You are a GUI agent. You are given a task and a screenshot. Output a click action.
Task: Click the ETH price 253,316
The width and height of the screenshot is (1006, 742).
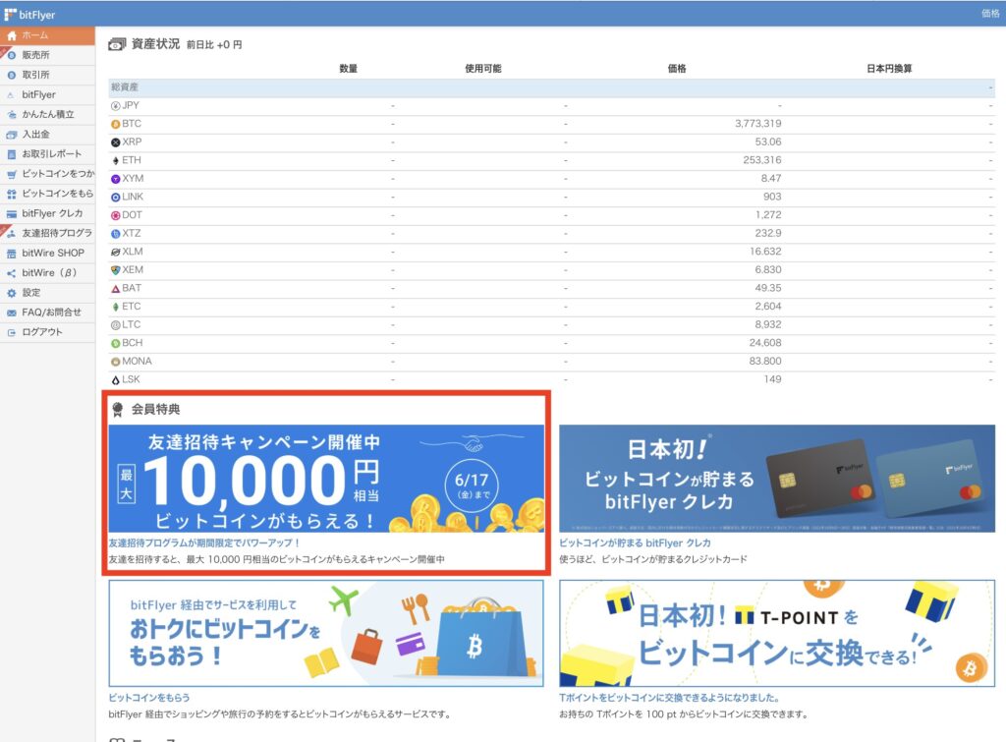click(762, 160)
